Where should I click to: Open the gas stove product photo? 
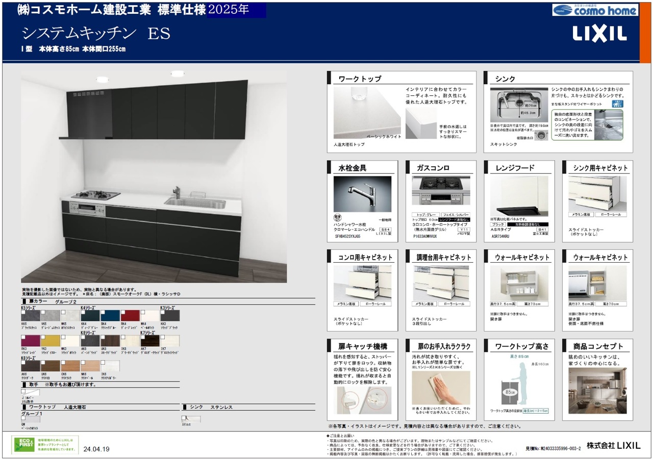tap(441, 190)
